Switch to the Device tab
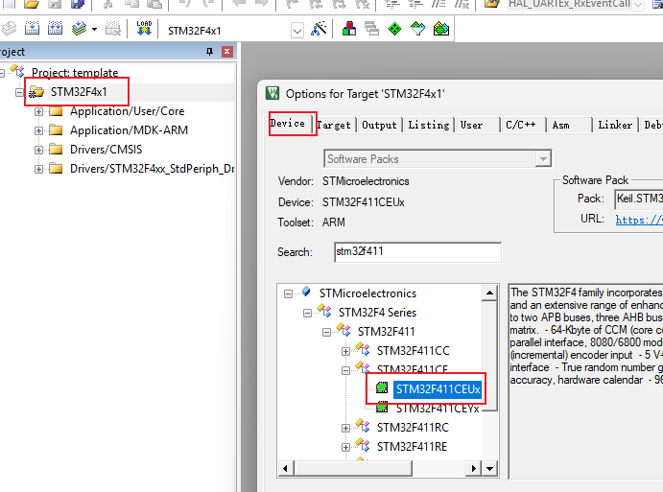The width and height of the screenshot is (663, 492). click(288, 123)
